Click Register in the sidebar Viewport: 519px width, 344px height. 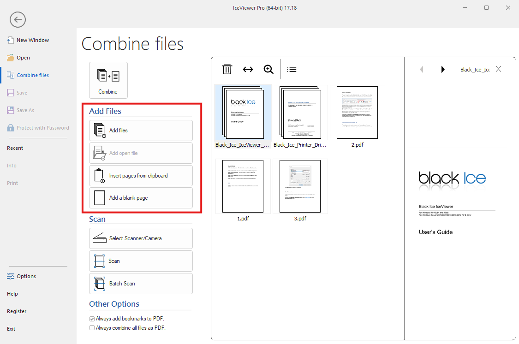17,311
